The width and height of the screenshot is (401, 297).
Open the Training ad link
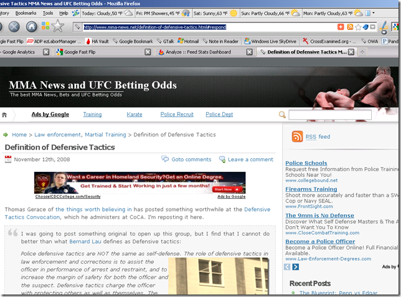coord(92,115)
